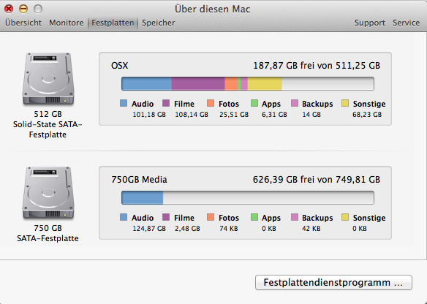Click the purple Filme segment in OSX bar
The height and width of the screenshot is (304, 427).
click(198, 83)
